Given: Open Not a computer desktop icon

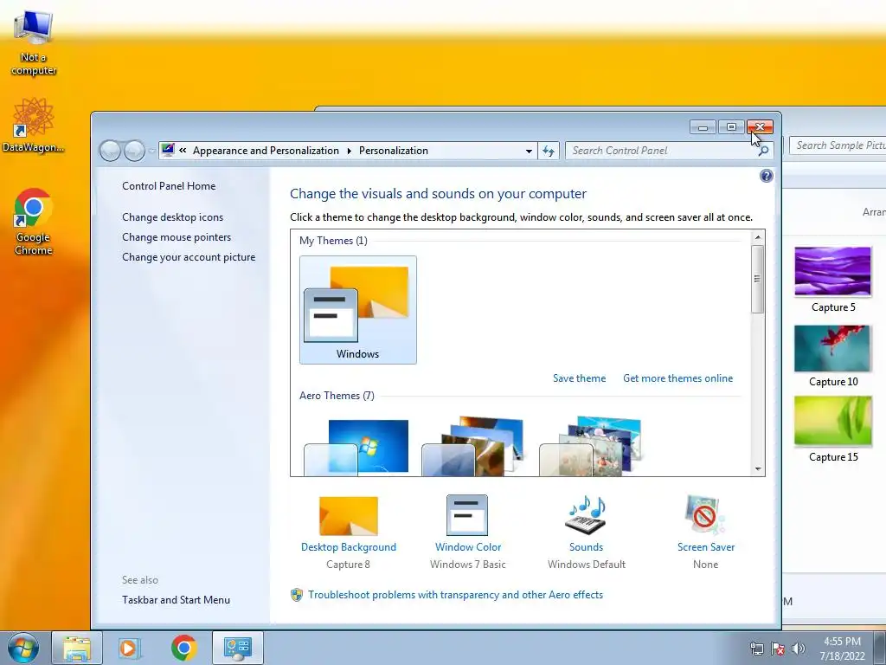Looking at the screenshot, I should pos(34,44).
